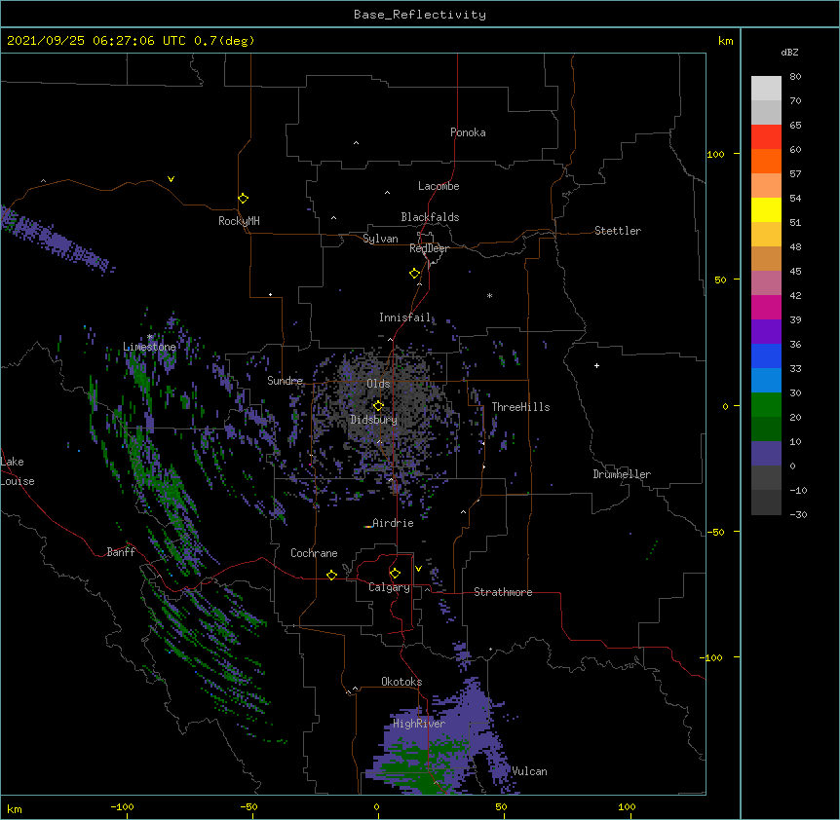Click the HighRiver label
The height and width of the screenshot is (820, 840).
tap(419, 724)
